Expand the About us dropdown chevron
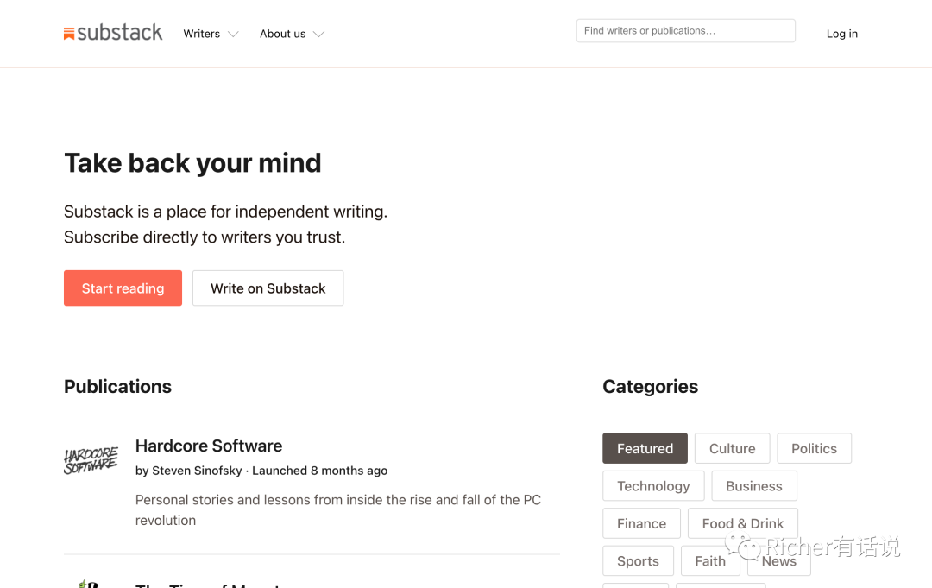This screenshot has height=588, width=932. [x=318, y=35]
